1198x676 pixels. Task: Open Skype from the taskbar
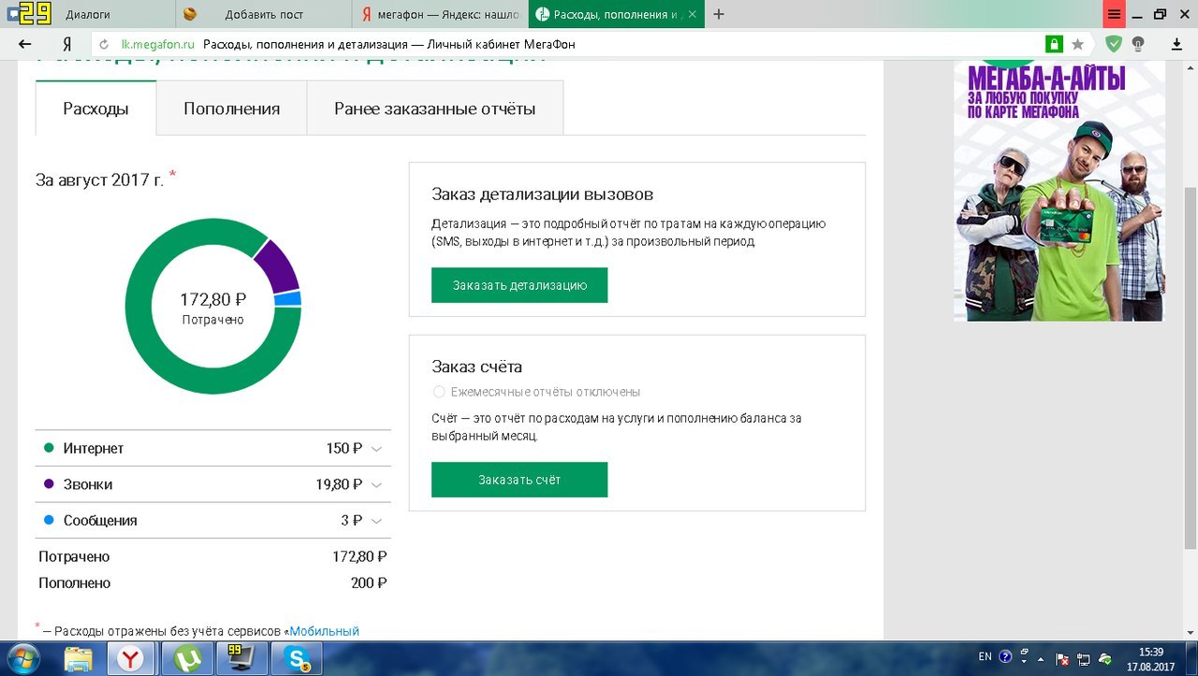coord(298,658)
